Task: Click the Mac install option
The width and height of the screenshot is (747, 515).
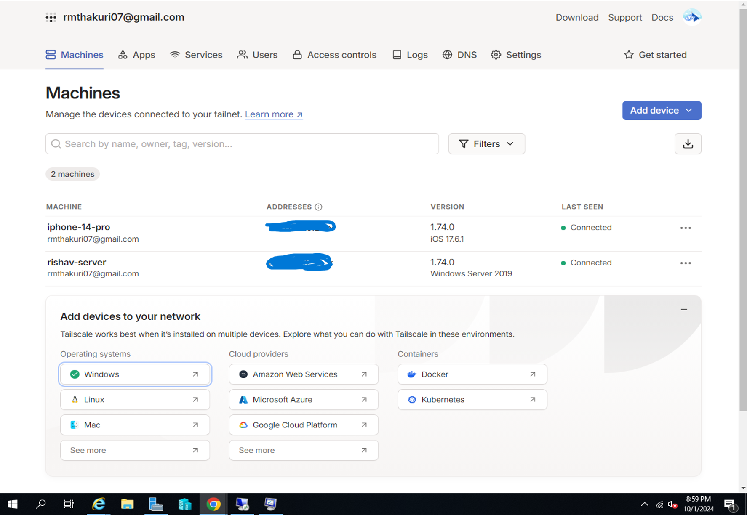Action: pyautogui.click(x=135, y=425)
